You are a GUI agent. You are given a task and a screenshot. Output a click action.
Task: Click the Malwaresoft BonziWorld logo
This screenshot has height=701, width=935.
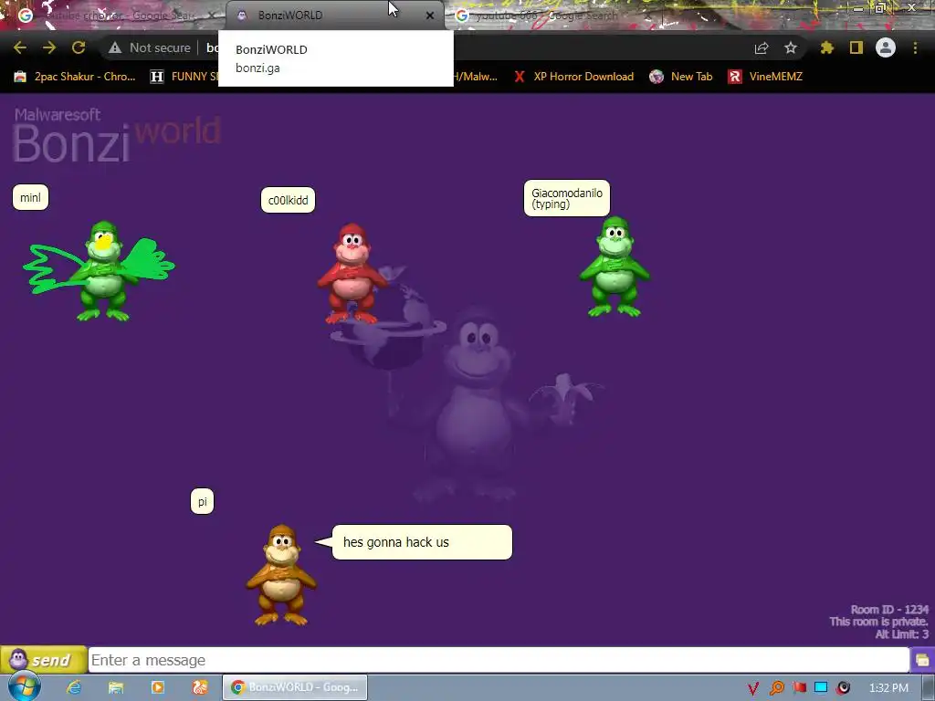point(117,135)
